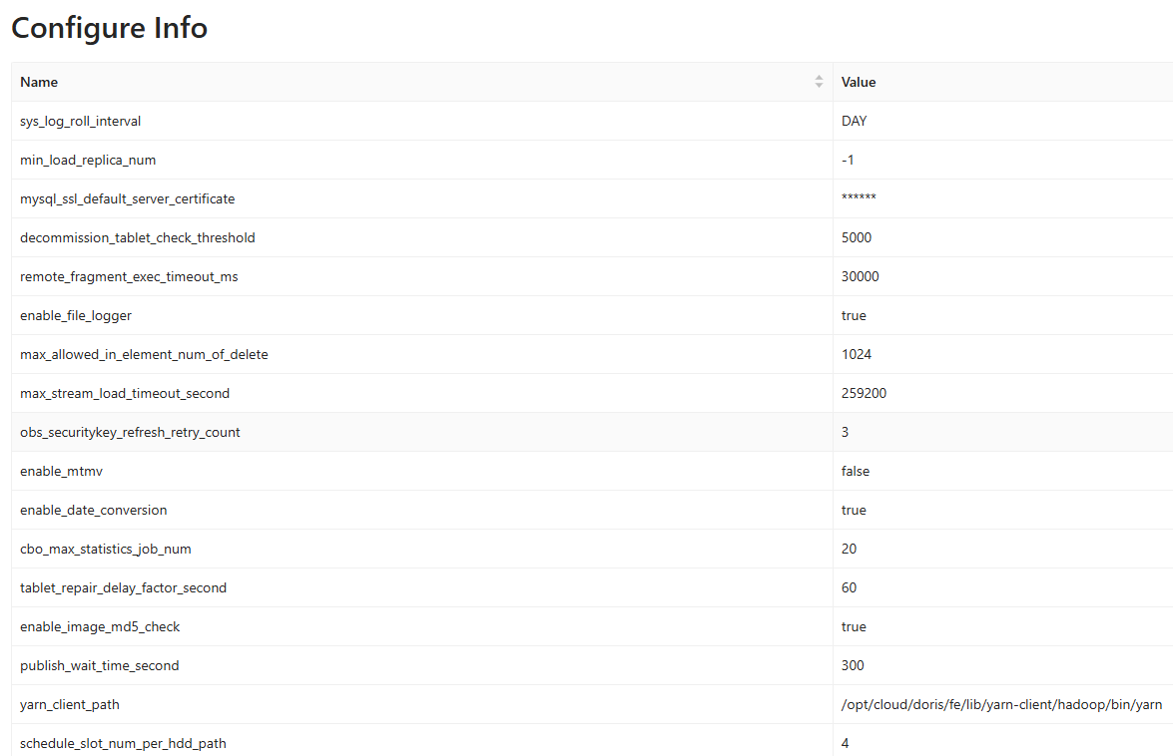Click decommission_tablet_check_threshold name cell
Screen dimensions: 1173x756
138,237
